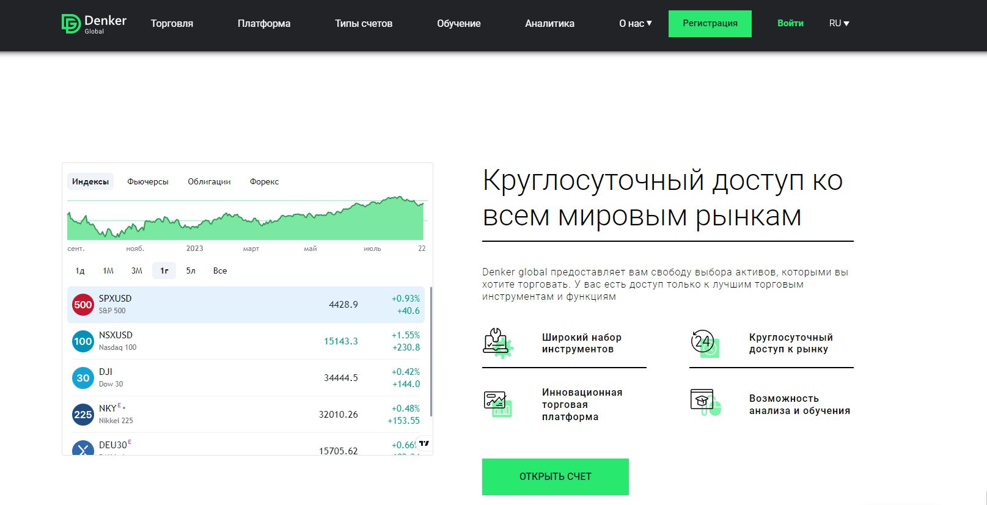Click the SPXUSD price 4428.9
The width and height of the screenshot is (987, 505).
pos(343,305)
